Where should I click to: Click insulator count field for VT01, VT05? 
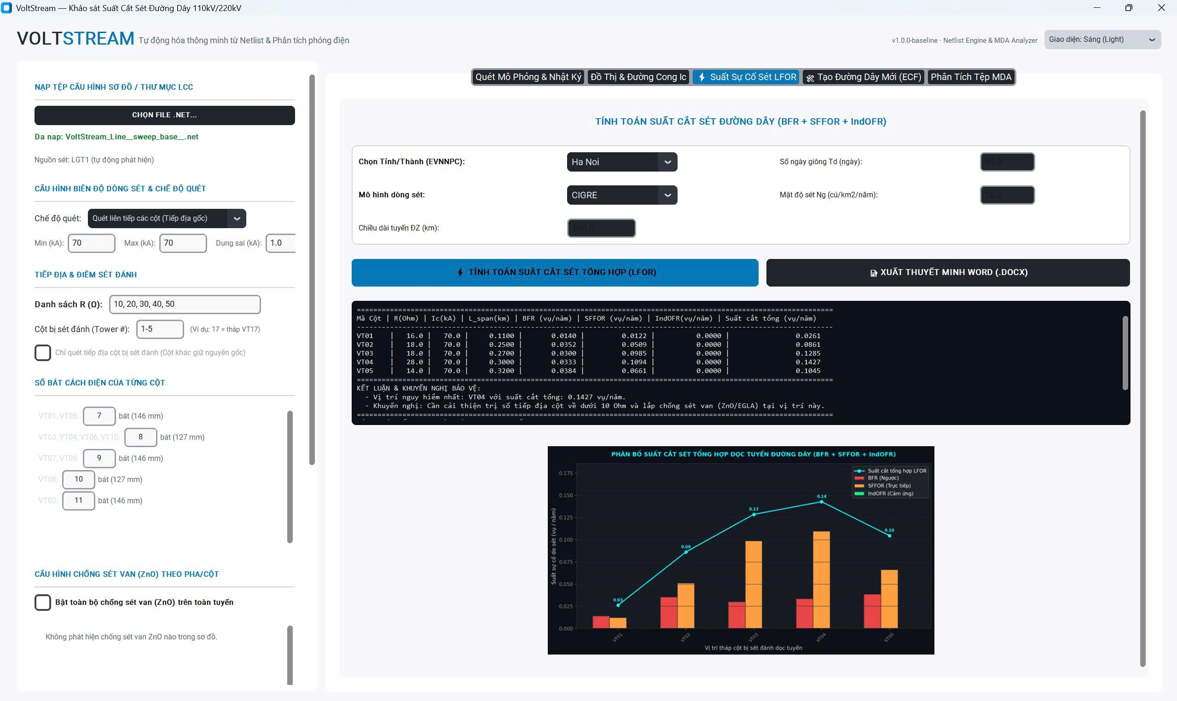tap(99, 416)
